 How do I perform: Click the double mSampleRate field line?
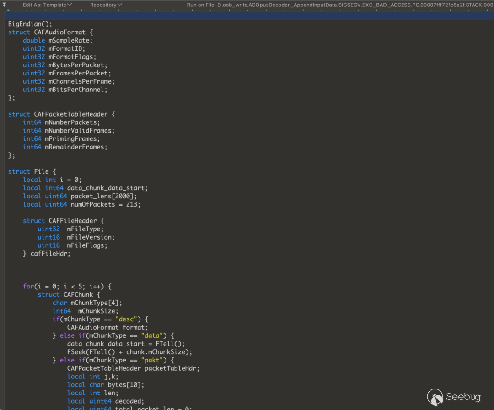[x=58, y=40]
